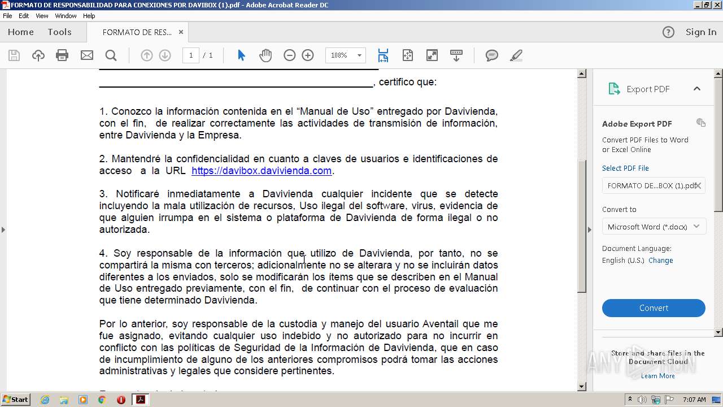
Task: Click Select PDF File link
Action: click(x=625, y=168)
